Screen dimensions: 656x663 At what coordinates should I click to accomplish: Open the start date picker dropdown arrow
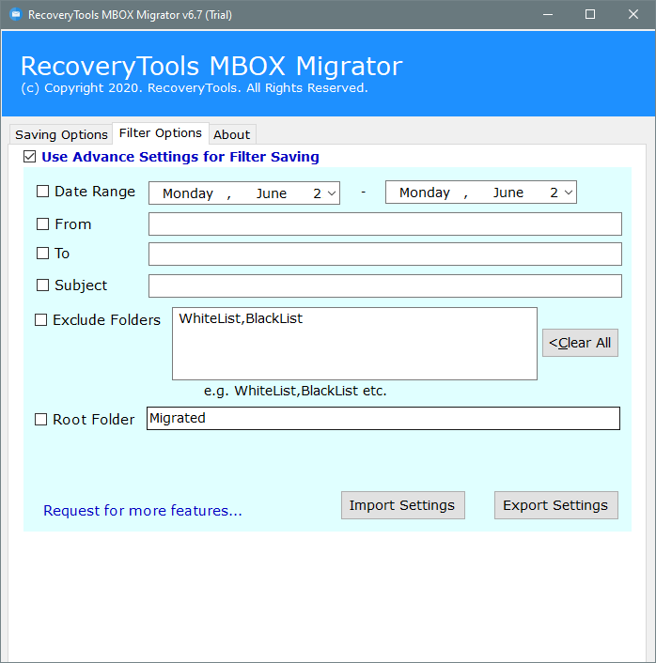(333, 193)
